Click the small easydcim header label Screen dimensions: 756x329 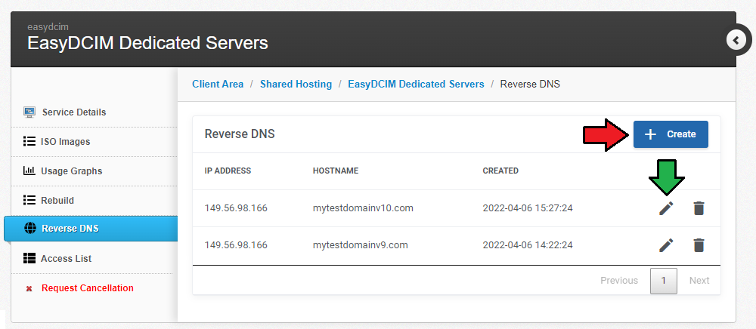point(48,27)
